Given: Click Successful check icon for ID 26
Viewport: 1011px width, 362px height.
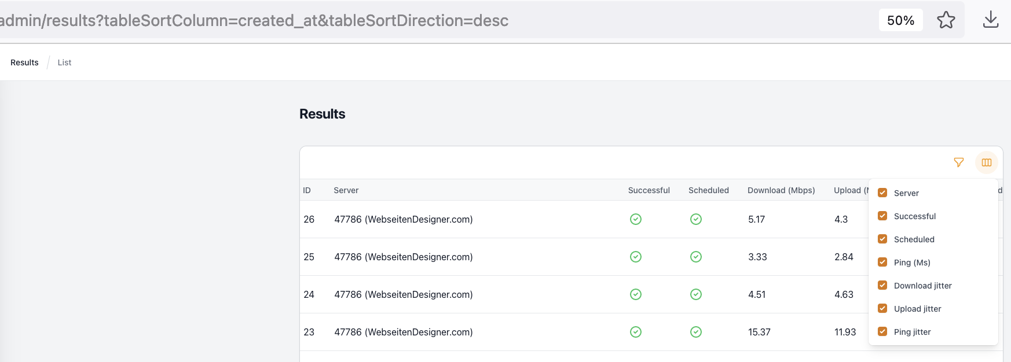Looking at the screenshot, I should 636,219.
